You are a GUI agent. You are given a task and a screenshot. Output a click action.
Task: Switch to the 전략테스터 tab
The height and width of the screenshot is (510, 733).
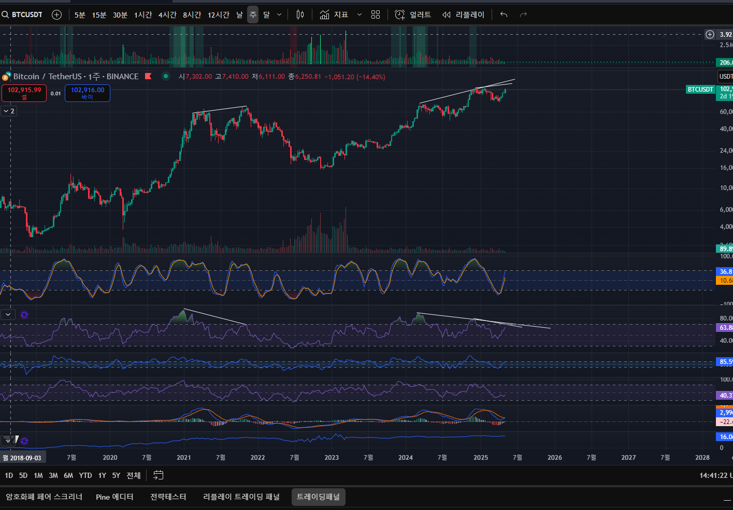click(x=168, y=497)
